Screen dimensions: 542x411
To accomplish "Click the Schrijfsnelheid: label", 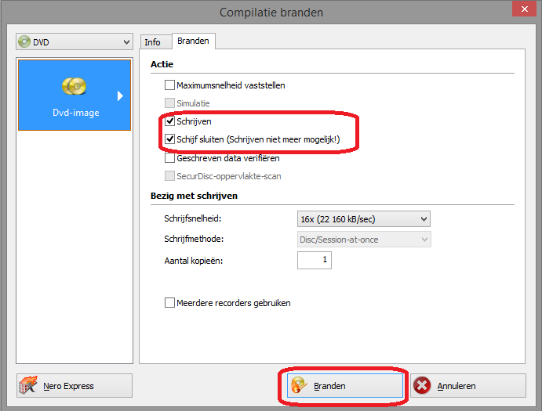I will pyautogui.click(x=192, y=218).
